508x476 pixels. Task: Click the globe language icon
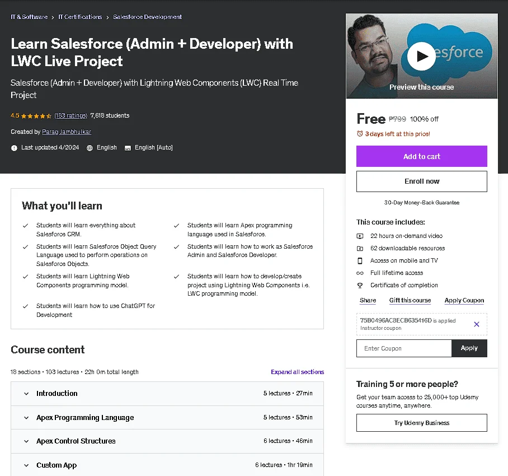pyautogui.click(x=90, y=148)
